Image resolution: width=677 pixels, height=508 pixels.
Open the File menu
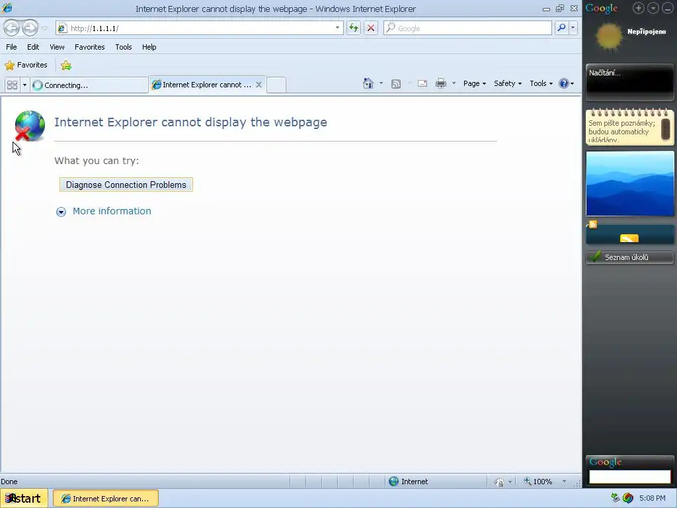click(x=11, y=47)
